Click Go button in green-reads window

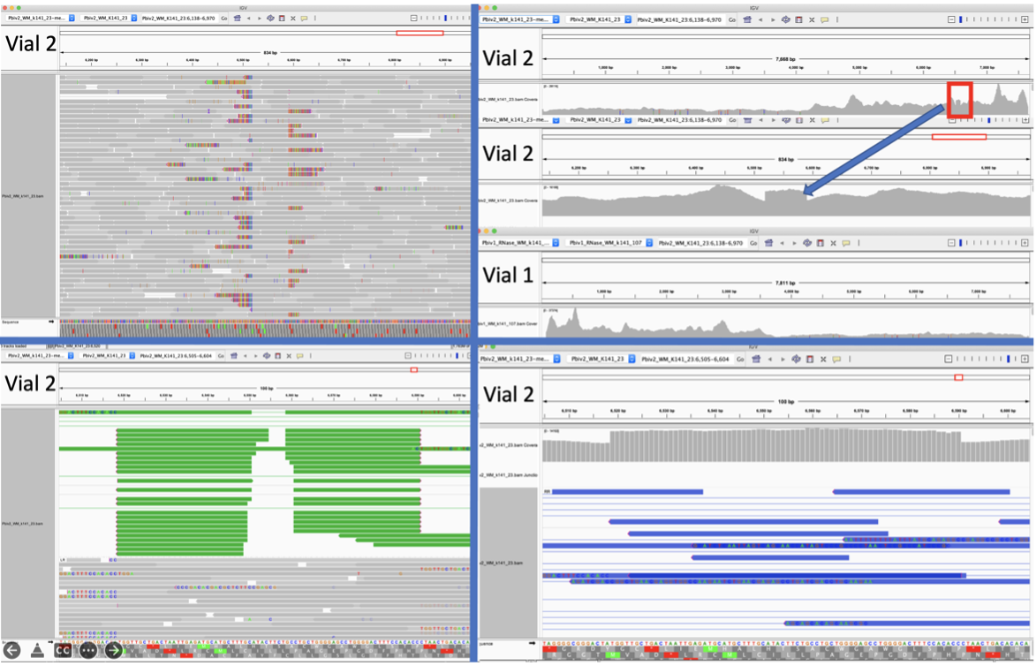[x=221, y=356]
